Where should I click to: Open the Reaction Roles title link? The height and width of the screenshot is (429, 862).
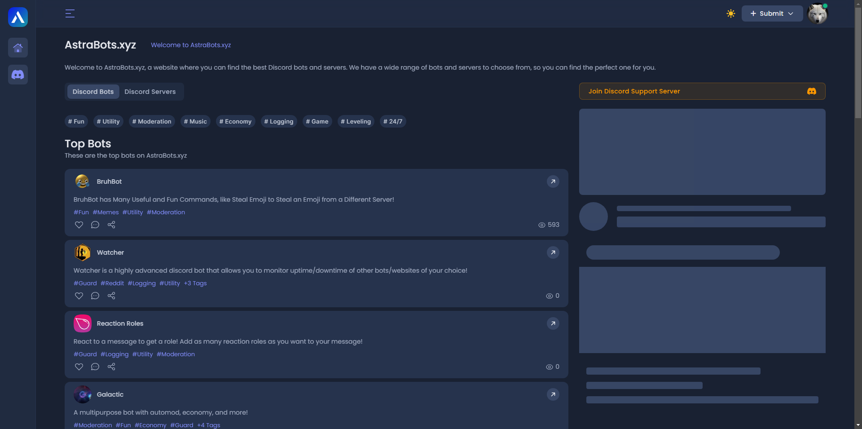pyautogui.click(x=120, y=323)
